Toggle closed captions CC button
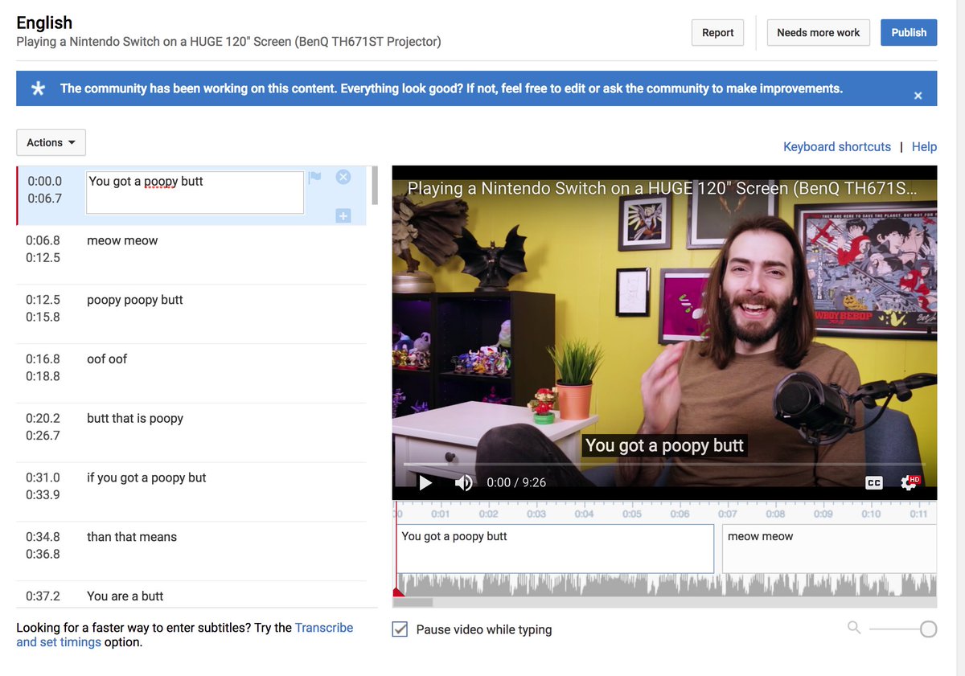The height and width of the screenshot is (676, 965). tap(873, 483)
